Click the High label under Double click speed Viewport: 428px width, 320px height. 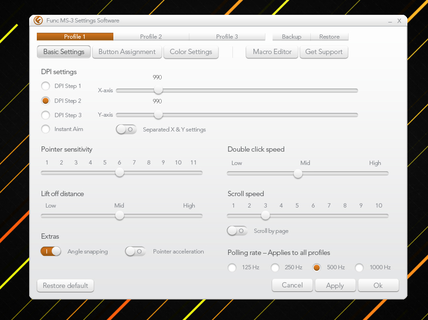[x=375, y=163]
